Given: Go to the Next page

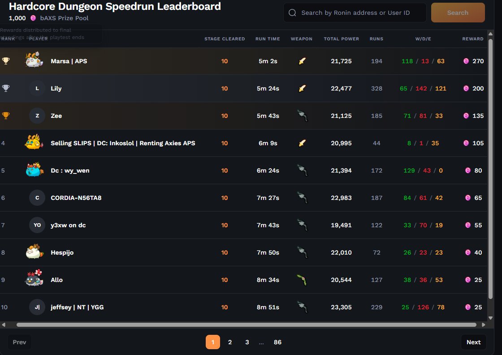Looking at the screenshot, I should pos(473,342).
